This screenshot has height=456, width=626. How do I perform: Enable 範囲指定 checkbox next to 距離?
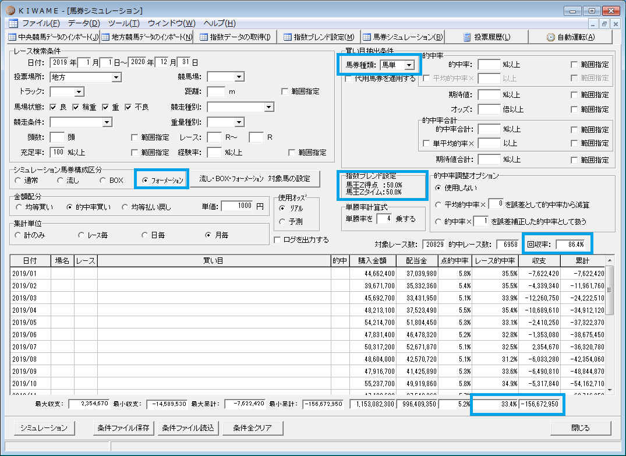click(x=285, y=91)
